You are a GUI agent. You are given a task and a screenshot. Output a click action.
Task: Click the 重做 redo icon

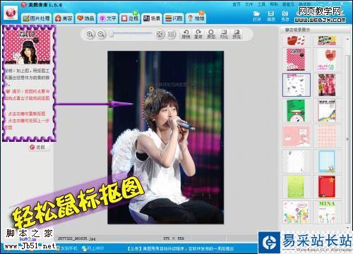(198, 34)
